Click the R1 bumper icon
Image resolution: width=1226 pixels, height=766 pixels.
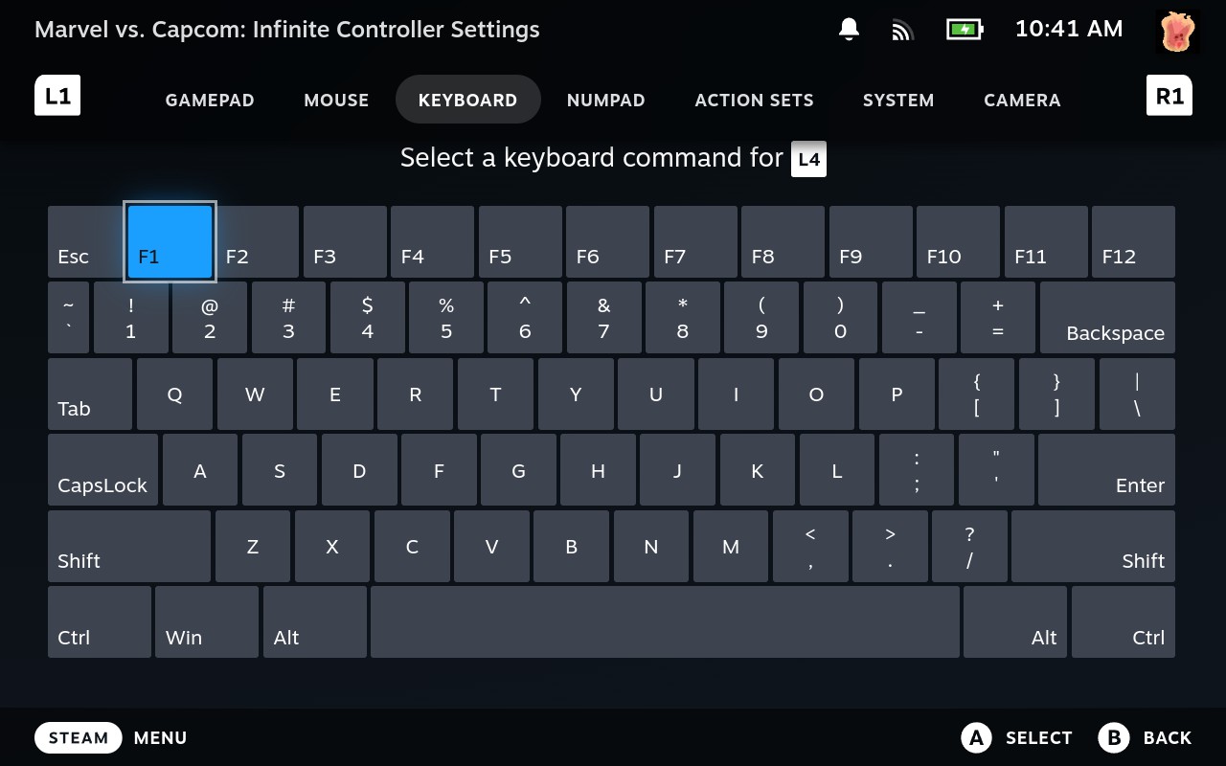click(1169, 96)
